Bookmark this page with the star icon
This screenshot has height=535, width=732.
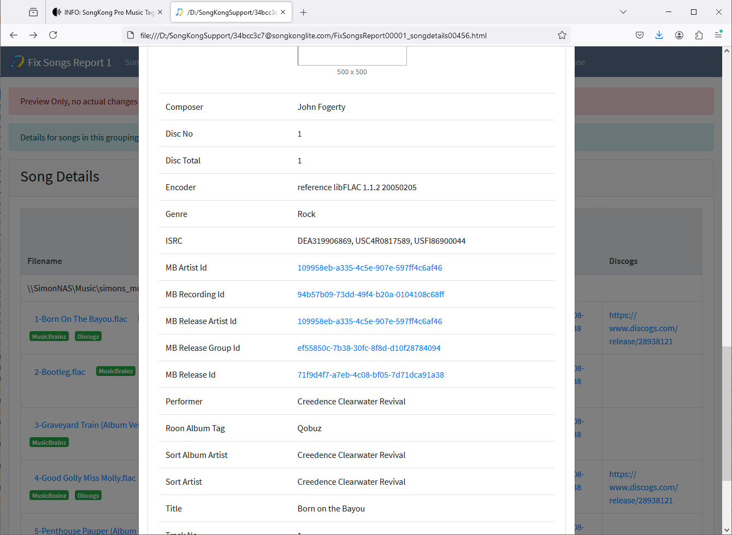click(562, 35)
